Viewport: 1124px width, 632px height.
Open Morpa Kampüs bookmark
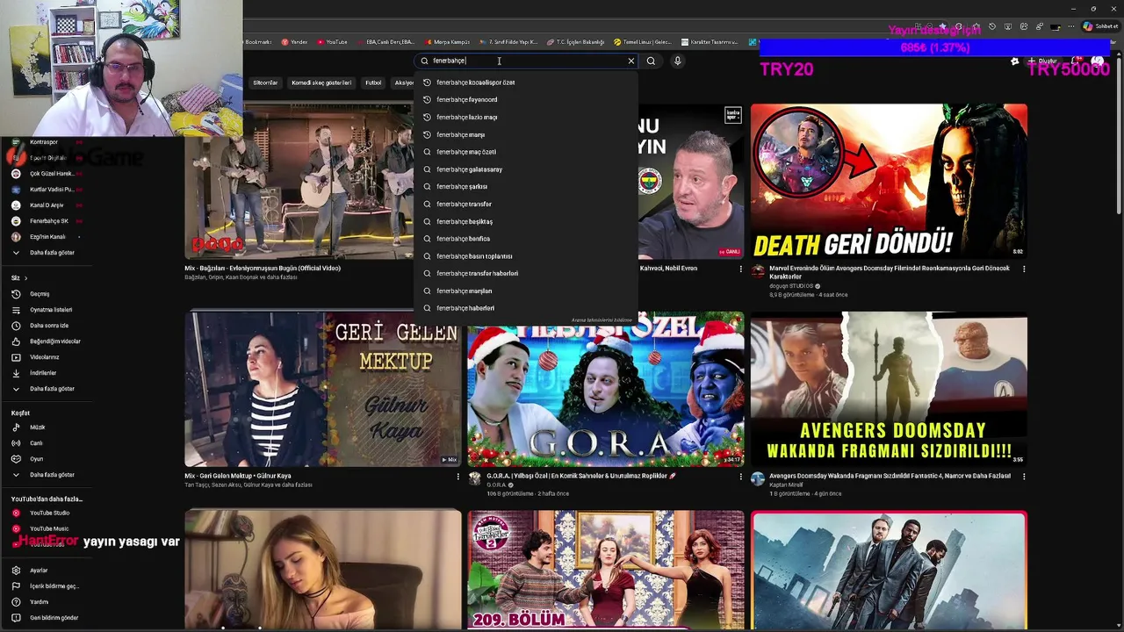coord(448,42)
